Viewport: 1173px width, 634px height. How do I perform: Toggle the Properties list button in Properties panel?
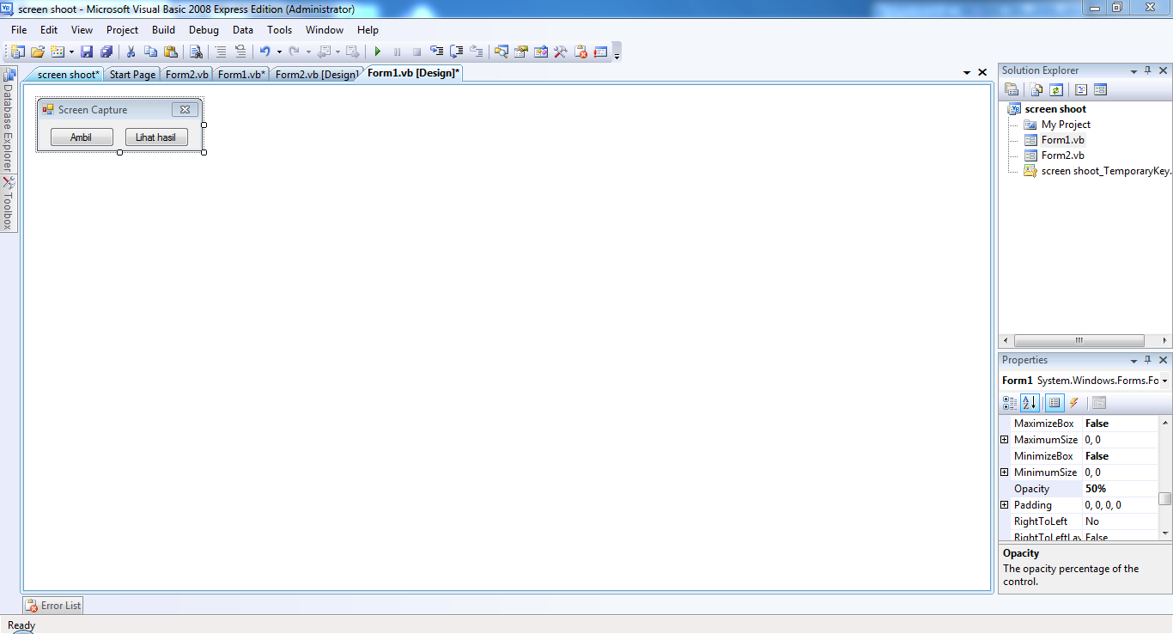1054,403
